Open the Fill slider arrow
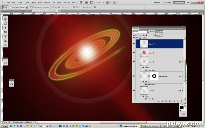Viewport: 205px width, 128px height. click(162, 35)
